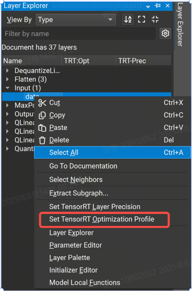192x291 pixels.
Task: Click the alphabetical sort A-Z icon
Action: point(128,19)
